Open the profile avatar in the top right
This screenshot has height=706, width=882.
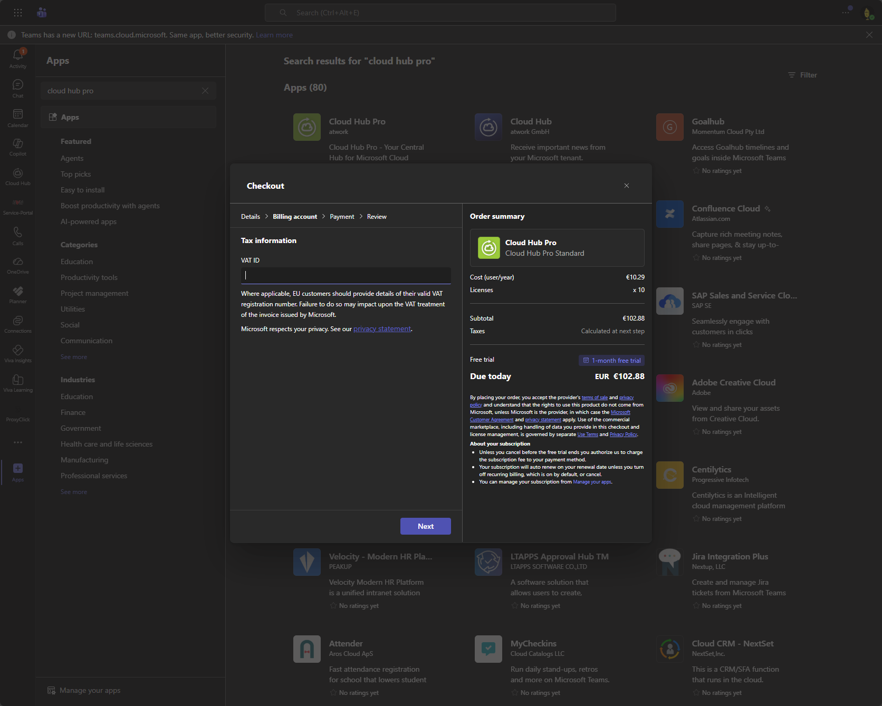tap(868, 13)
